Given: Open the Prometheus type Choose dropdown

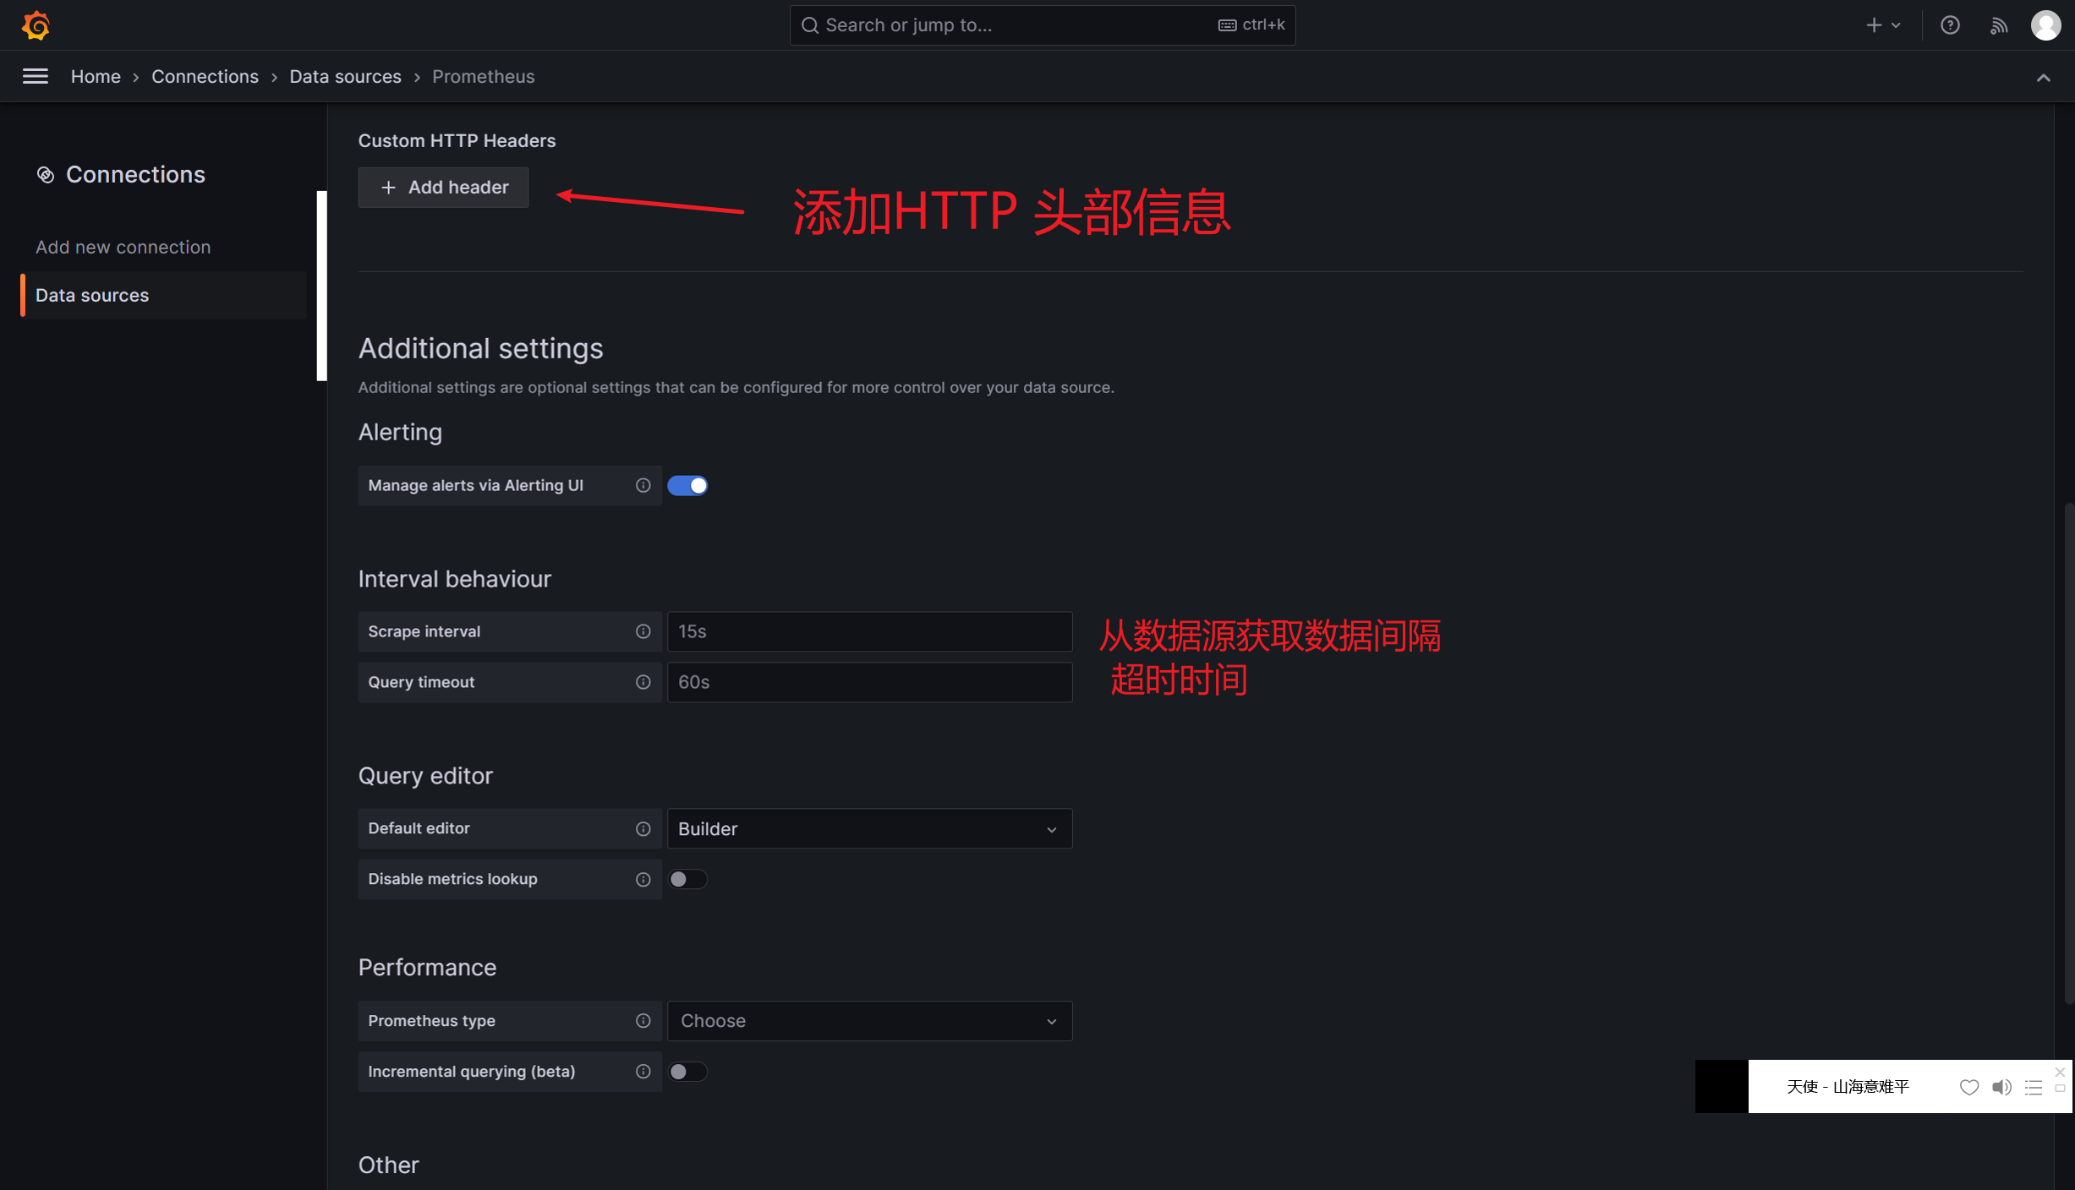Looking at the screenshot, I should [869, 1021].
